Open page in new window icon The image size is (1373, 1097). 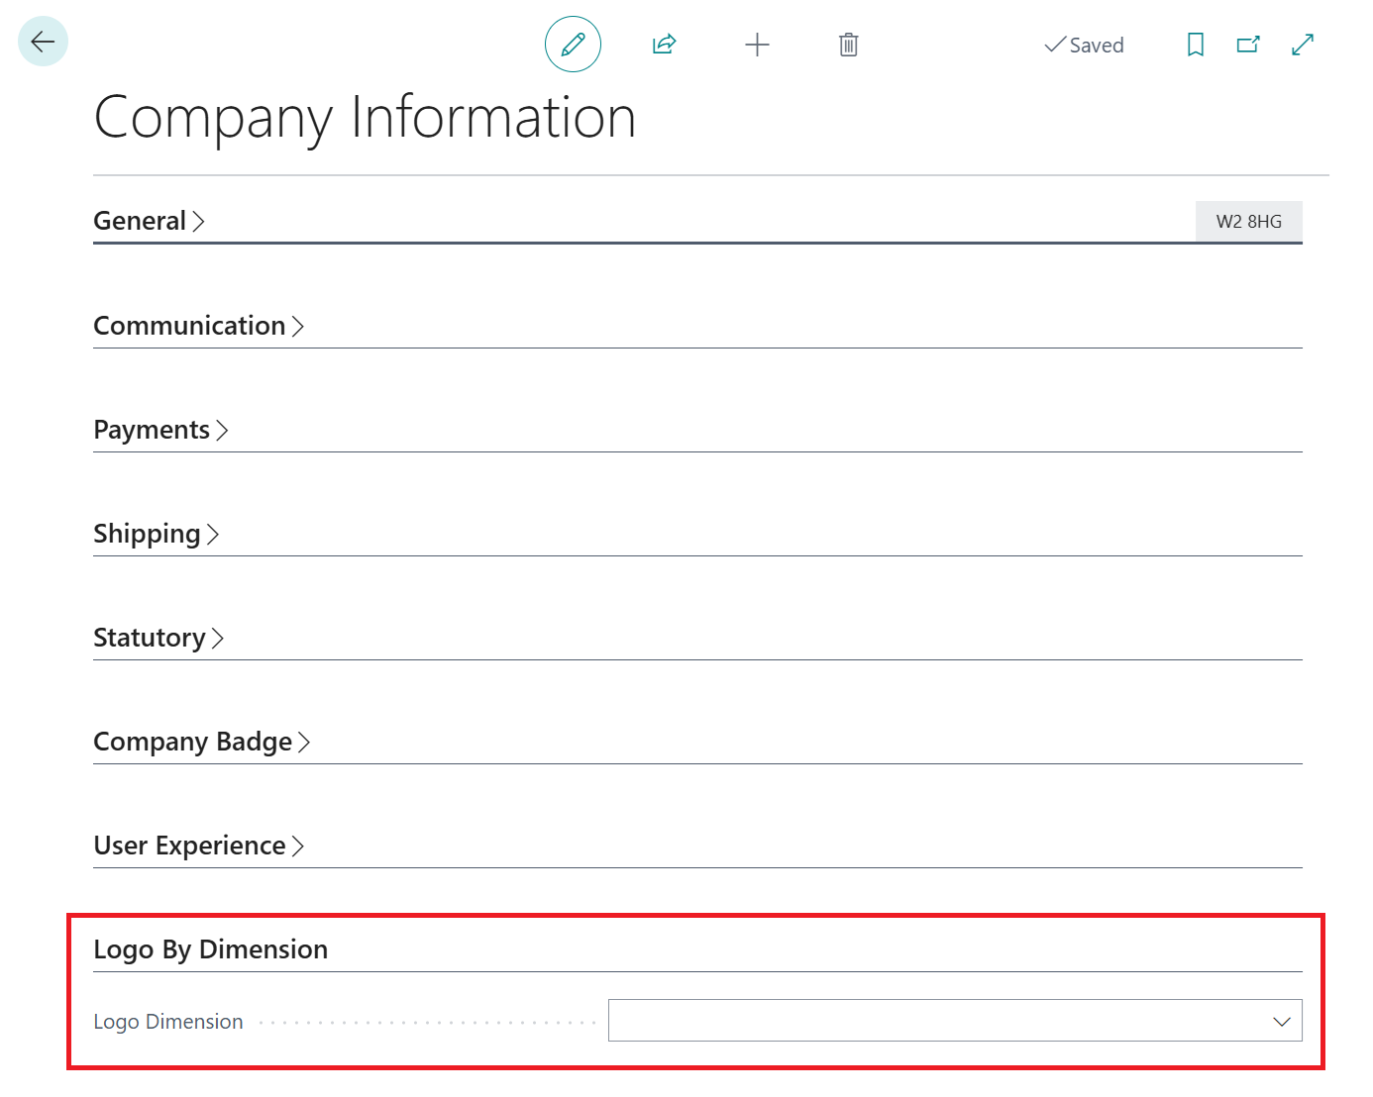pyautogui.click(x=1248, y=45)
